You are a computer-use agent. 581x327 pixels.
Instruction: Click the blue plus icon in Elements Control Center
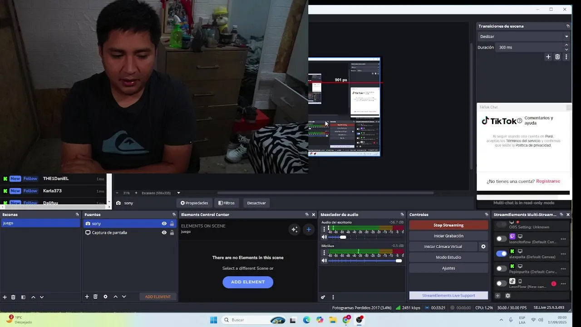point(309,229)
